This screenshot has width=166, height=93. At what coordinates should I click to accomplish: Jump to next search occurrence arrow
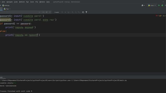65,12
